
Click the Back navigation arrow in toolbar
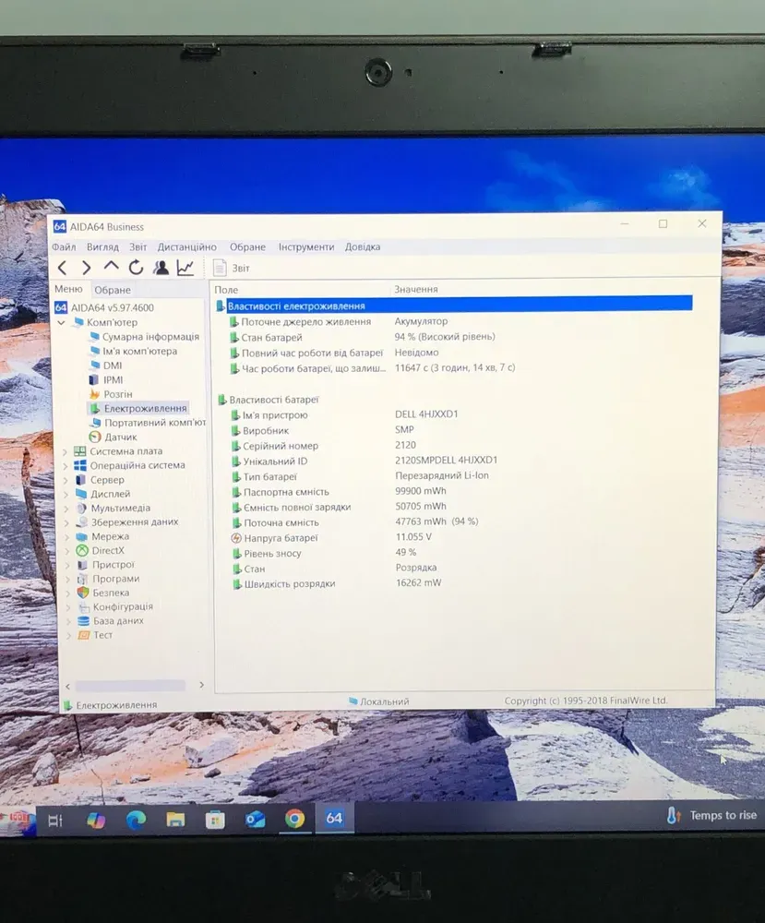pos(63,268)
